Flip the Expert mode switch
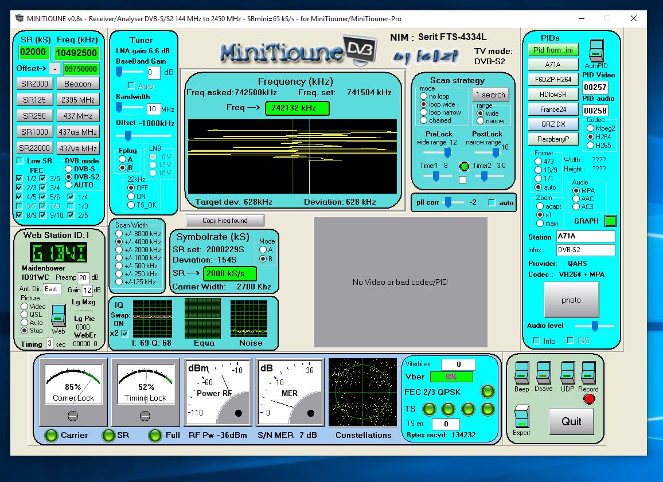The image size is (663, 482). click(521, 417)
